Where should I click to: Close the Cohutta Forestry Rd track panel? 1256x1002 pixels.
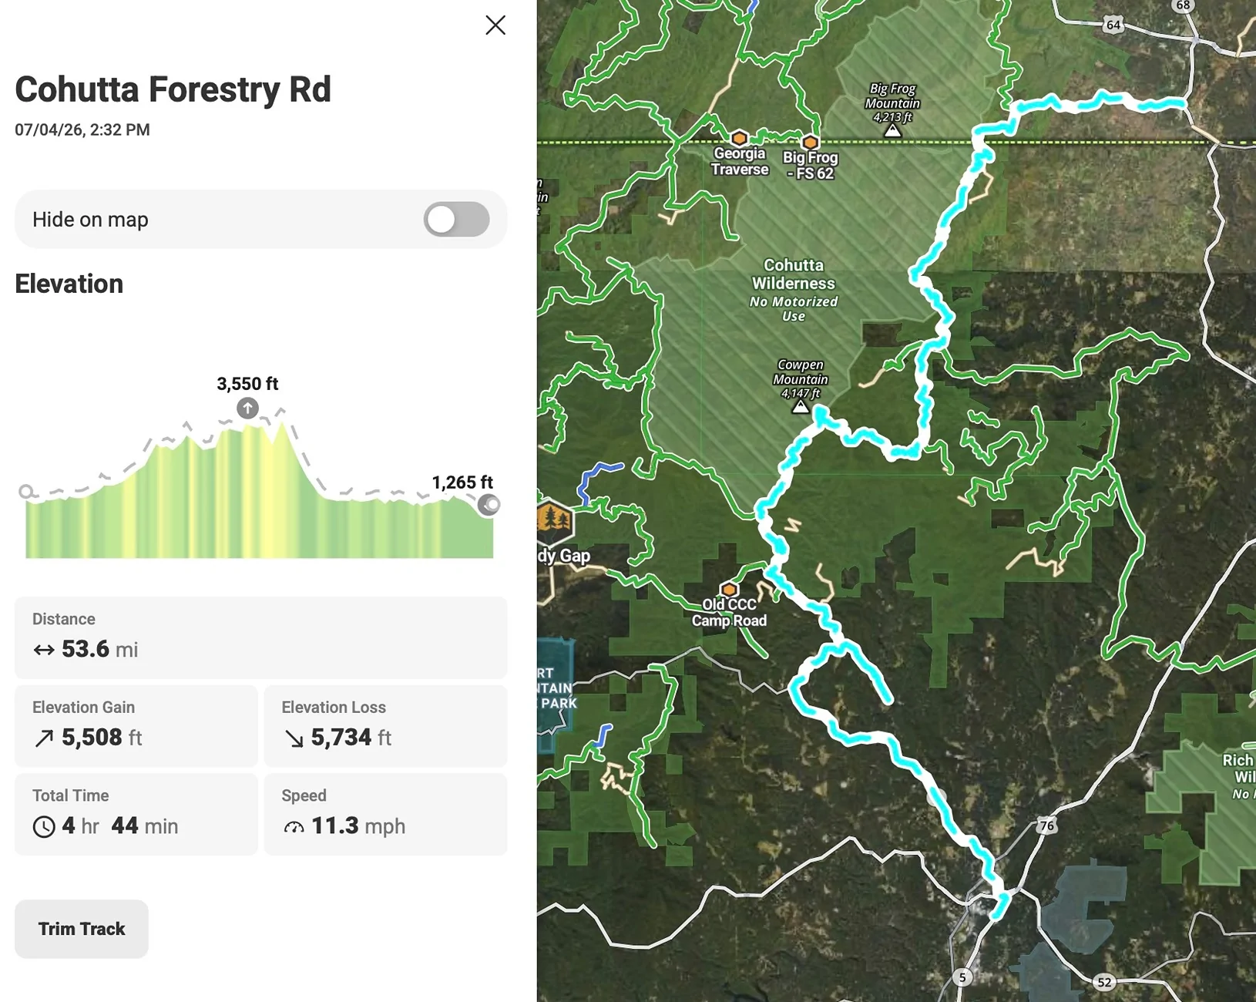tap(495, 25)
